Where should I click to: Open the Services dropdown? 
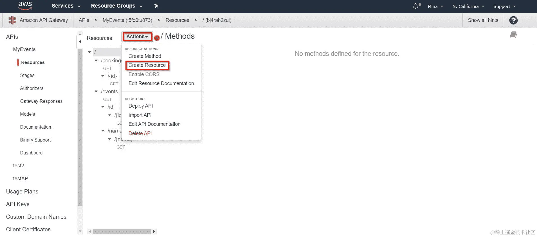pos(66,6)
